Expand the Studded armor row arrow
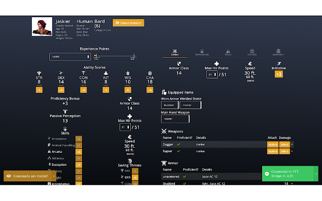Image resolution: width=322 pixels, height=201 pixels. coord(292,183)
